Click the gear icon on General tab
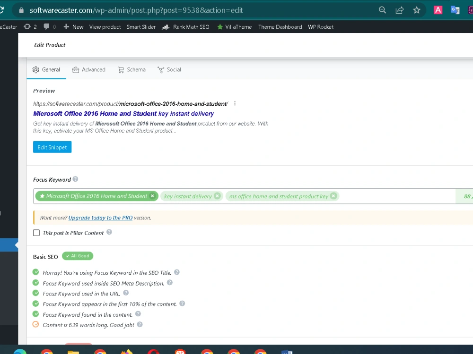Viewport: 473px width, 354px height. click(x=35, y=70)
